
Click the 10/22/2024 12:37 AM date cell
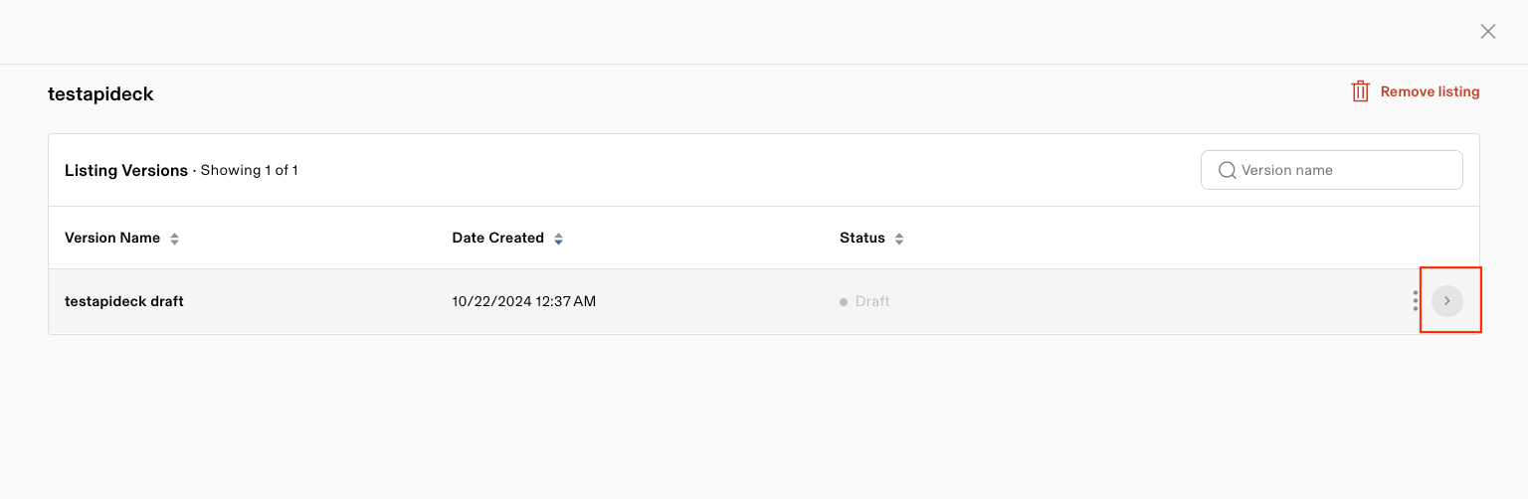[x=523, y=301]
